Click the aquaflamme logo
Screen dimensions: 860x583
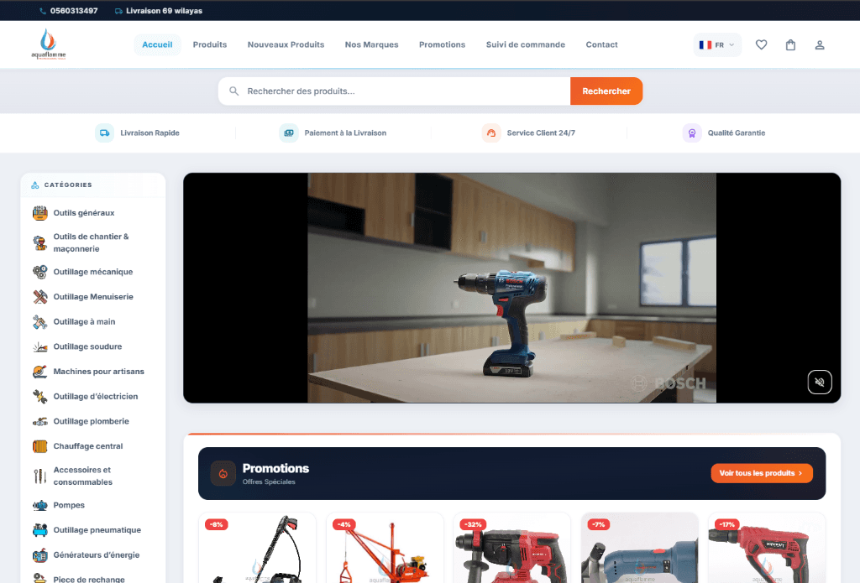coord(48,44)
